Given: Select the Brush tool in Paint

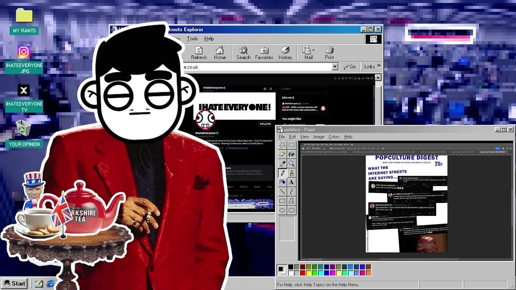Looking at the screenshot, I should click(291, 173).
